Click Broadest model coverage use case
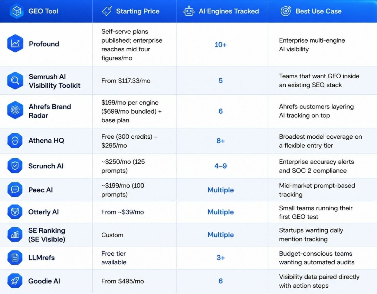The image size is (377, 294). click(320, 141)
